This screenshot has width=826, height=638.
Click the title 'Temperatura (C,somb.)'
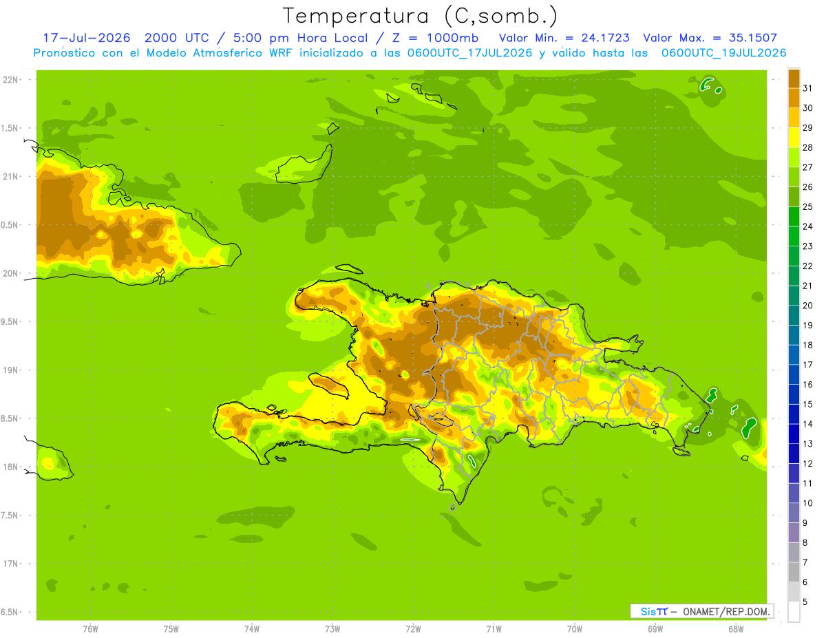421,17
